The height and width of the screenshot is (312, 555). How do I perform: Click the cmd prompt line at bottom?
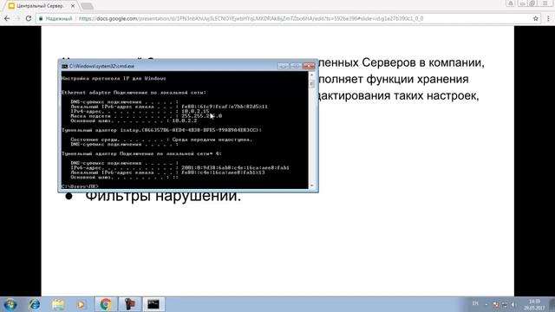coord(80,186)
